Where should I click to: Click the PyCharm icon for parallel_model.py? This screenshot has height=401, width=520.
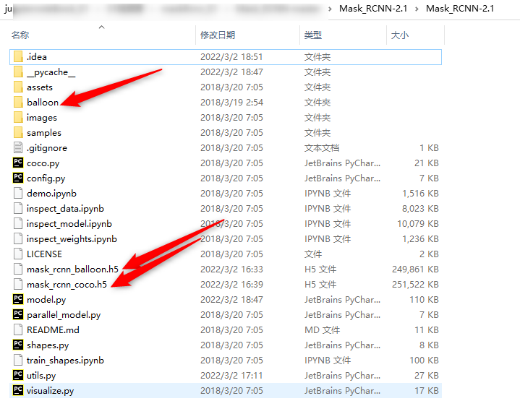pos(18,314)
